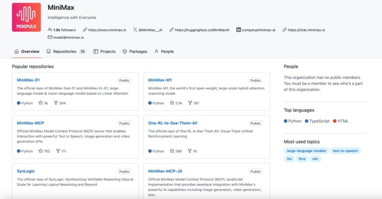Click the star icon on MiniMax-M1 card
The image size is (382, 199).
tap(172, 103)
